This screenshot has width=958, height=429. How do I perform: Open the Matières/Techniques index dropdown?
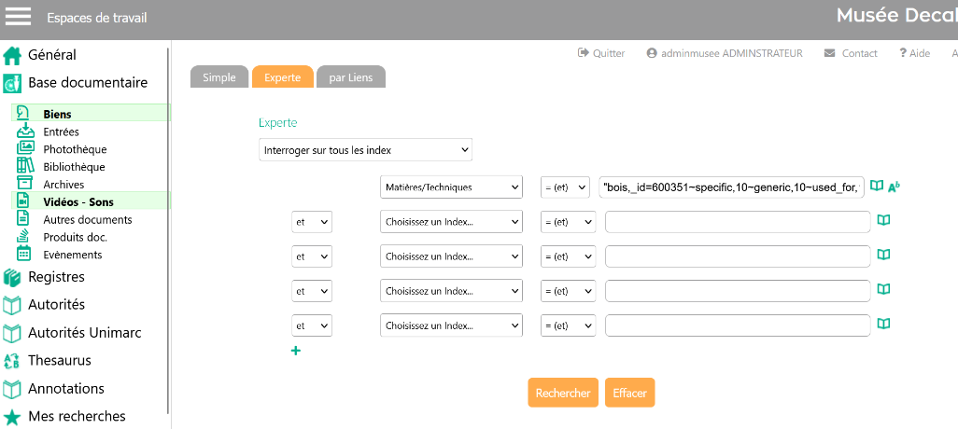pyautogui.click(x=451, y=187)
